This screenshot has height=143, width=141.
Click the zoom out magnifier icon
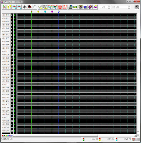(19, 7)
